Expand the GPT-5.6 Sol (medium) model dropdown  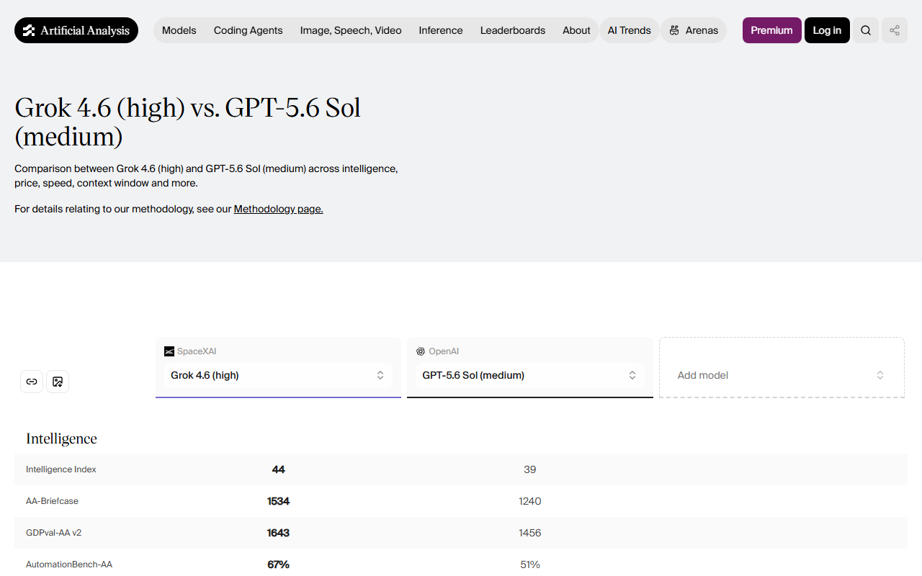pos(530,375)
